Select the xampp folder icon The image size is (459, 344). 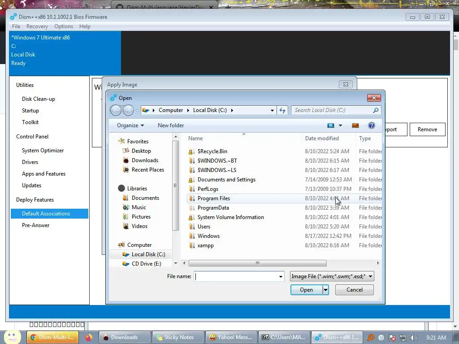tap(191, 245)
